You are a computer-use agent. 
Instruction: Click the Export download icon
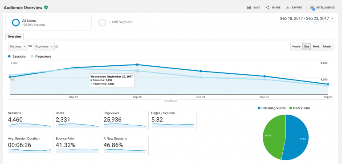click(x=288, y=8)
